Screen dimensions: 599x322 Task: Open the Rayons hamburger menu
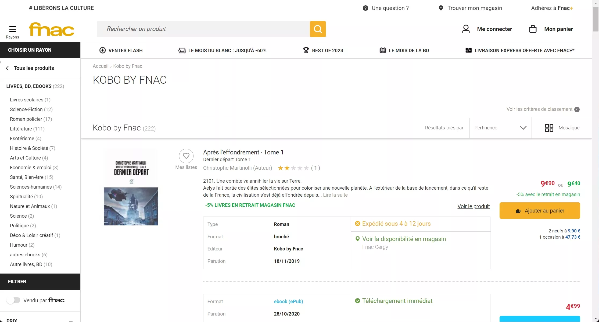(x=12, y=29)
